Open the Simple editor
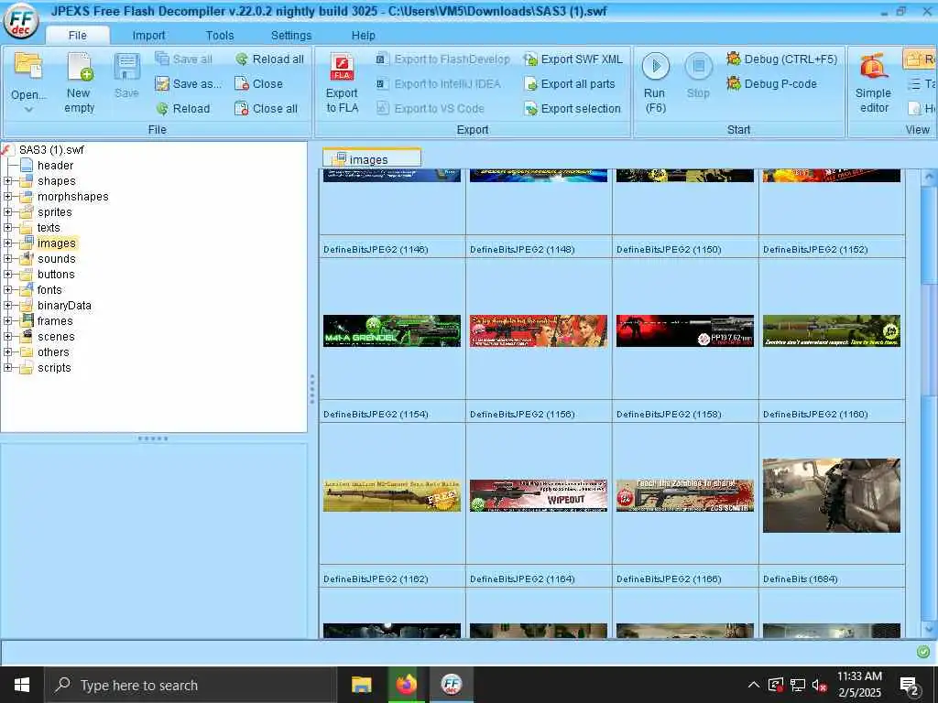The image size is (938, 703). [x=873, y=83]
